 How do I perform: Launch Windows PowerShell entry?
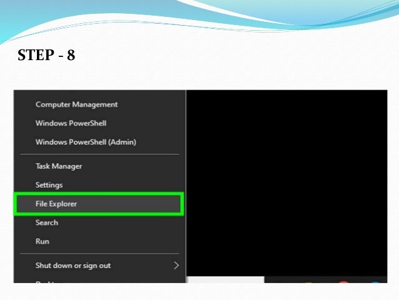[99, 123]
